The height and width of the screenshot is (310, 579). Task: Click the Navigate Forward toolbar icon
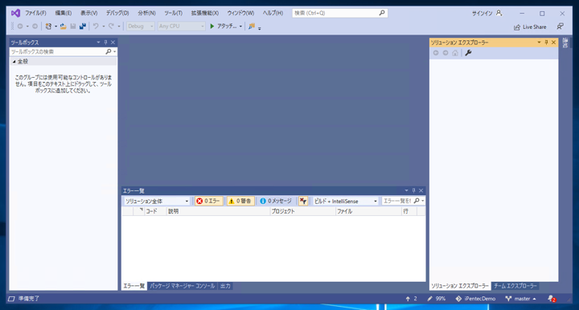click(35, 27)
